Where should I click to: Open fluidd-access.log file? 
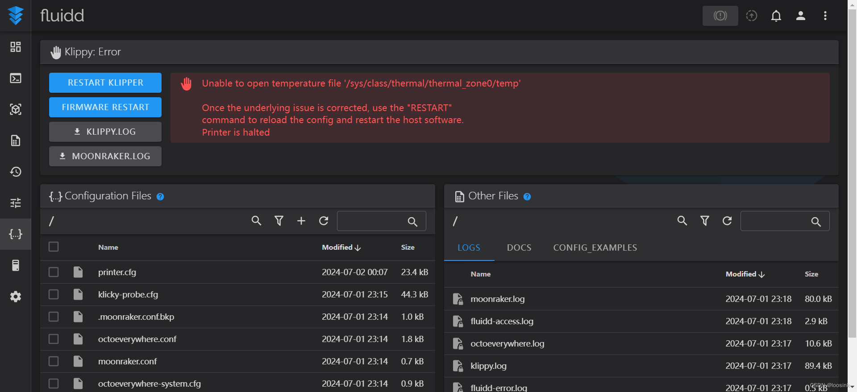tap(502, 321)
